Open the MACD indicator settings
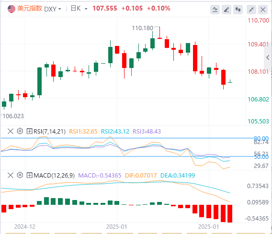The width and height of the screenshot is (272, 234). coord(20,175)
